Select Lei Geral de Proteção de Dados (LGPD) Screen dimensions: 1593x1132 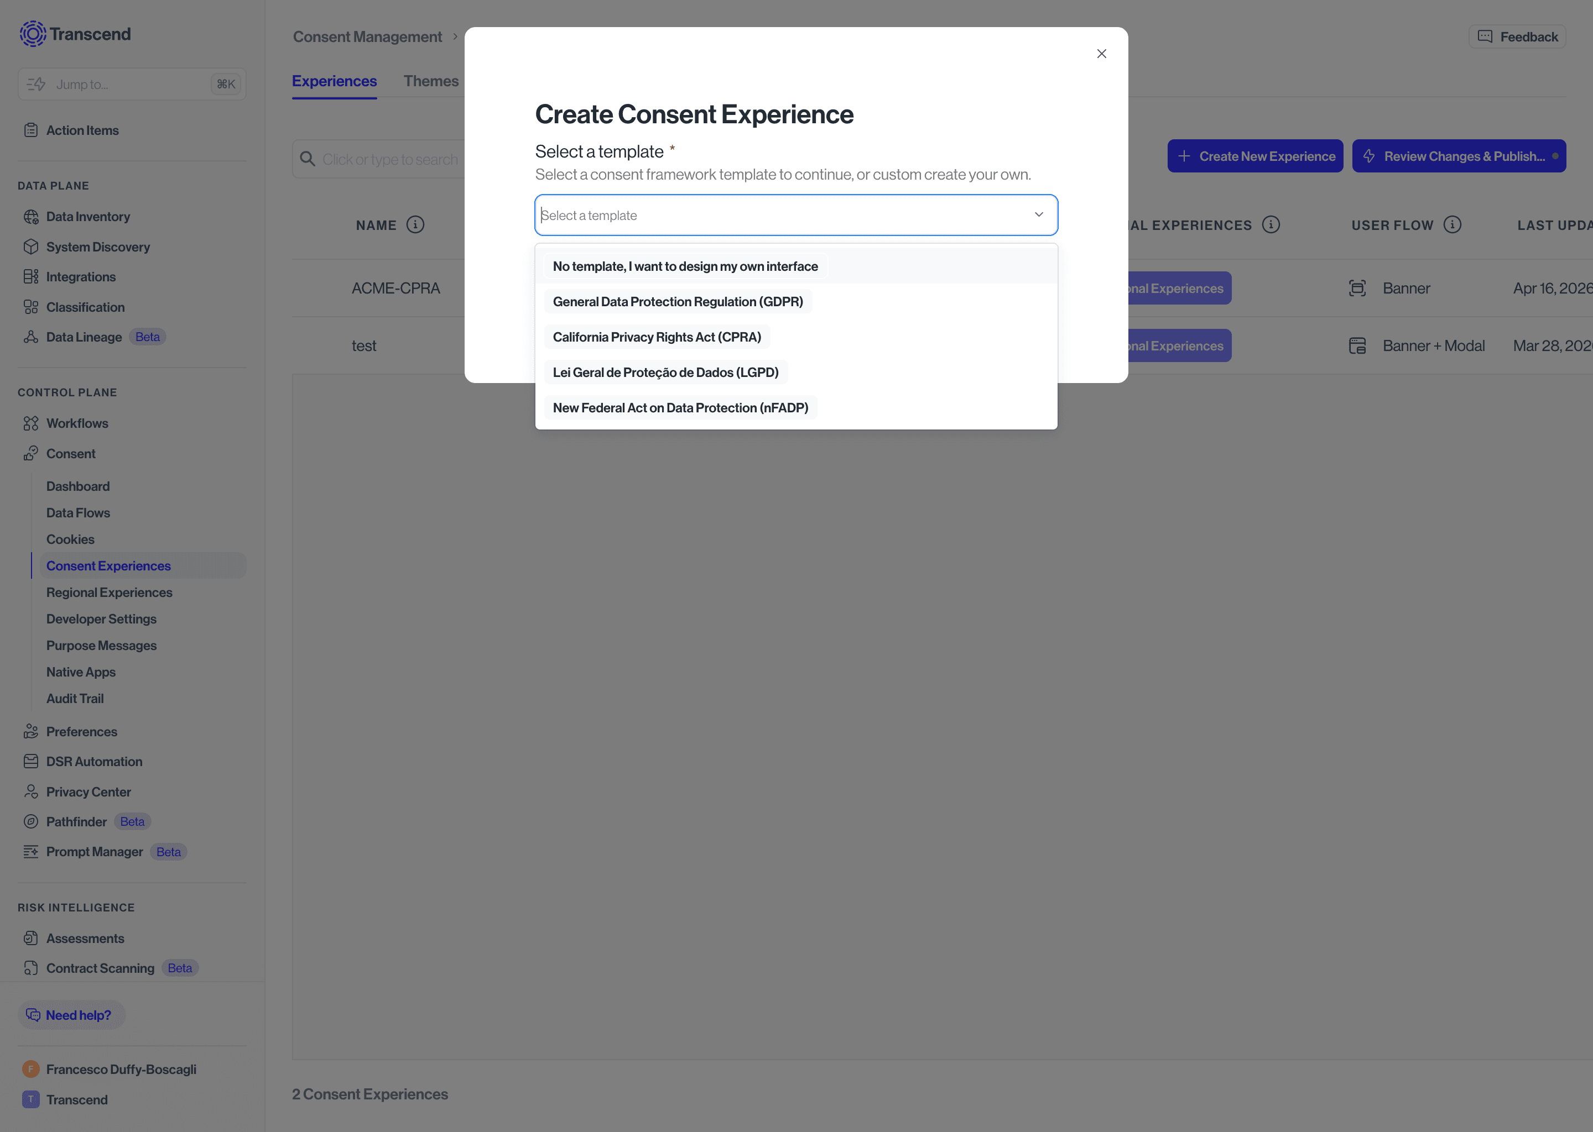(x=796, y=373)
